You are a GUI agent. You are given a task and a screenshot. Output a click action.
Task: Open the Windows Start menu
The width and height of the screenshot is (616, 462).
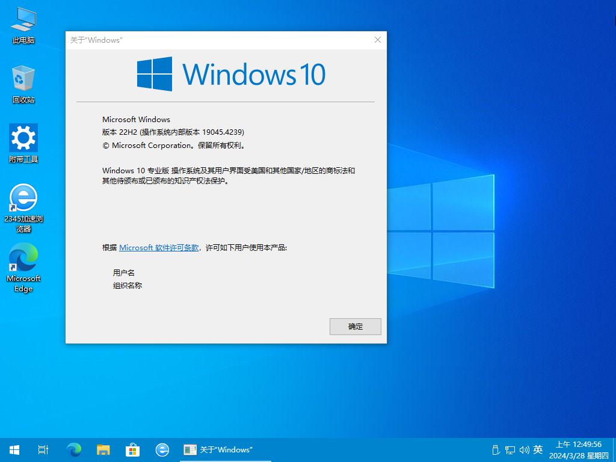tap(14, 450)
